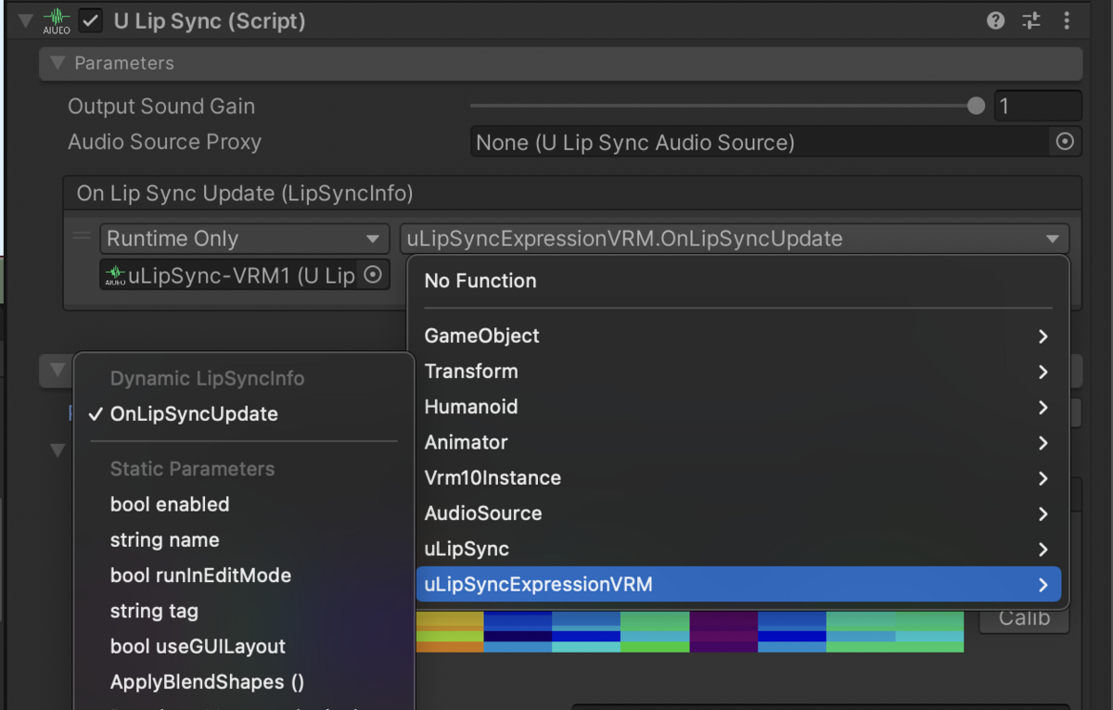Collapse the U Lip Sync component foldout
The width and height of the screenshot is (1113, 710).
[26, 20]
